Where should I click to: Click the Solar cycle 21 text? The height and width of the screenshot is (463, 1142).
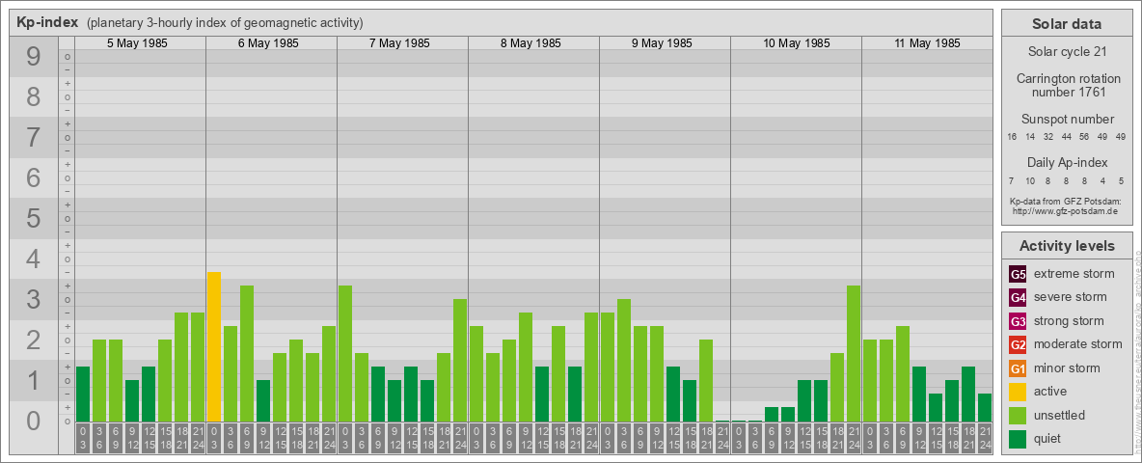point(1067,52)
